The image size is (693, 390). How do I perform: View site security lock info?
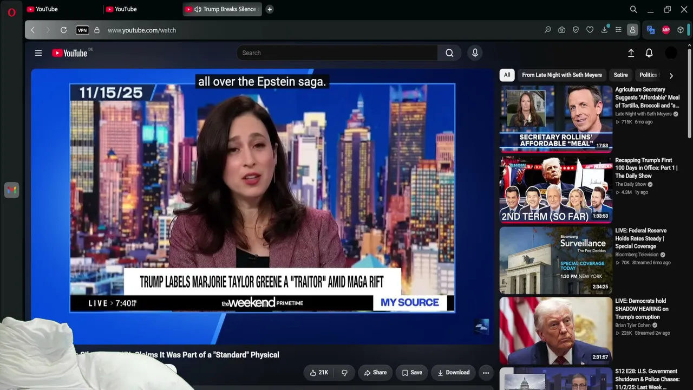[97, 30]
